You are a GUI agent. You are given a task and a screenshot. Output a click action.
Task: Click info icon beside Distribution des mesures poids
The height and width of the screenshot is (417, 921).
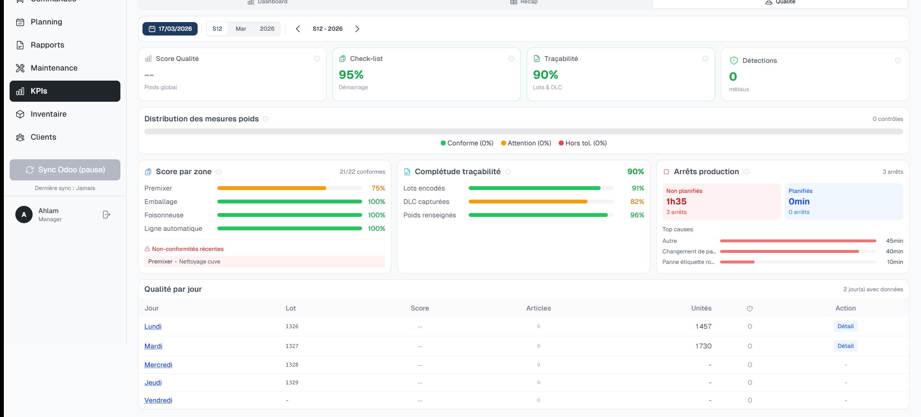[x=265, y=119]
